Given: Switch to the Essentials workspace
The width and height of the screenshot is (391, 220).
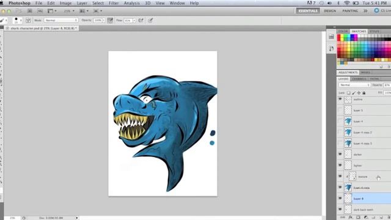Looking at the screenshot, I should tap(308, 11).
